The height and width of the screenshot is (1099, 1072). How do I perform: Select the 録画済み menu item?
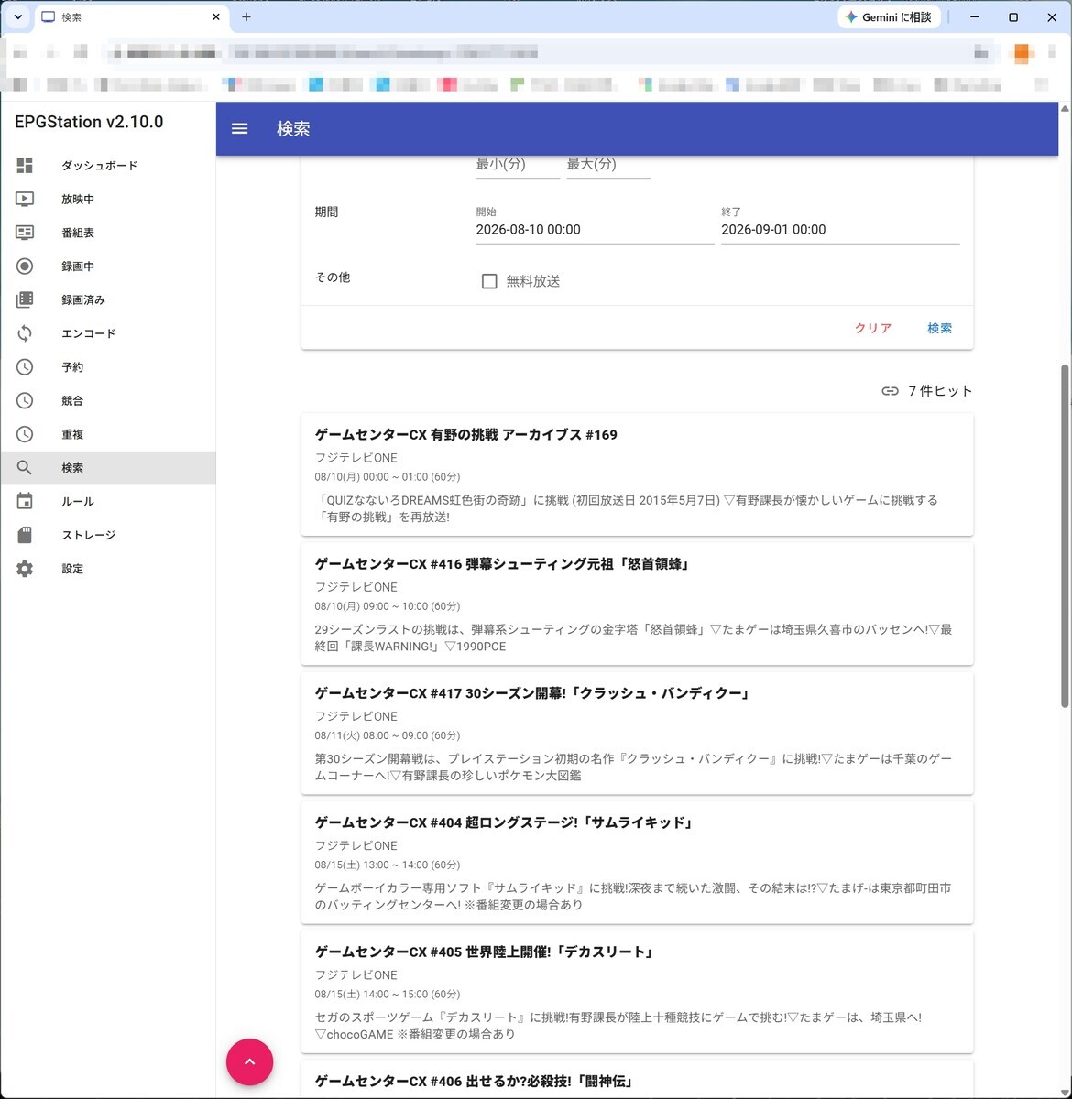[108, 299]
